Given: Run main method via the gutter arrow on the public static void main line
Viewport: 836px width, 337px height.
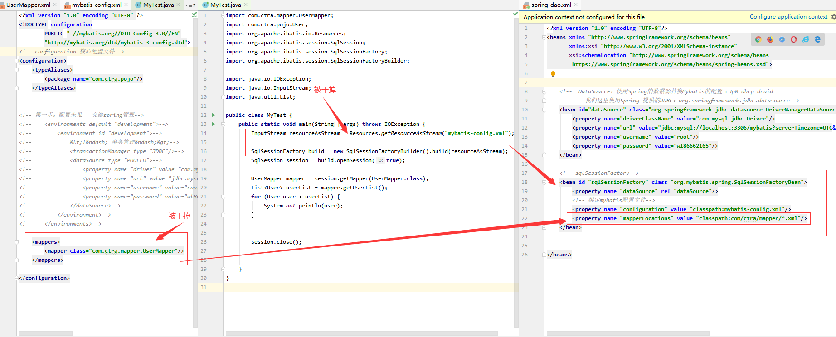Looking at the screenshot, I should click(213, 124).
